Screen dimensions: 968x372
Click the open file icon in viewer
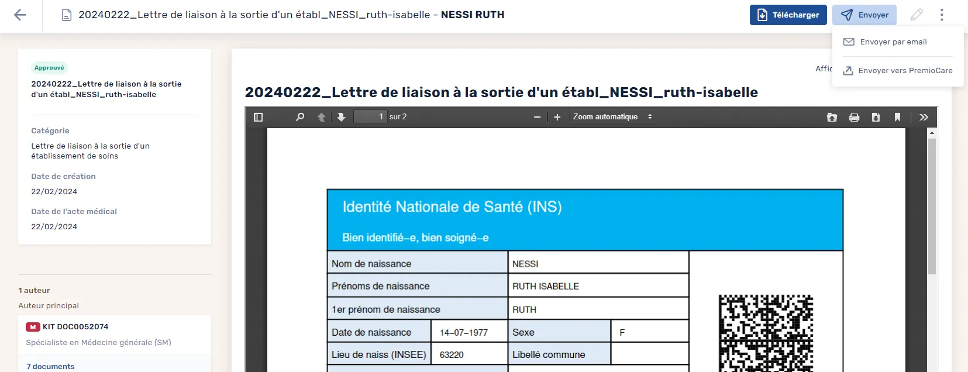pyautogui.click(x=832, y=117)
